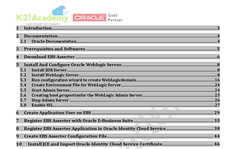Screen dimensions: 229x149
Task: Open Install And Configure Oracle Weblogic Server
Action: click(x=73, y=65)
